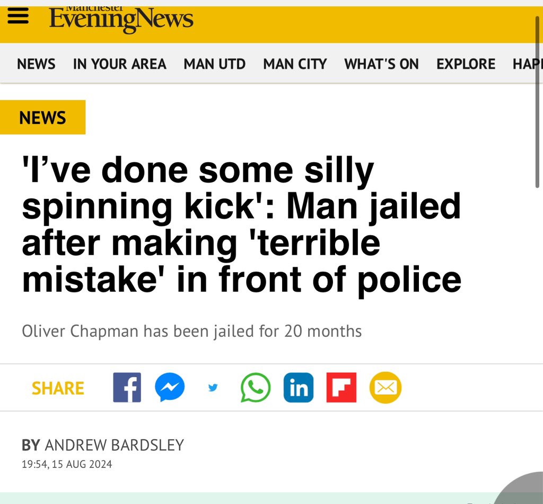The image size is (543, 504).
Task: Share via Facebook Messenger icon
Action: [x=170, y=388]
